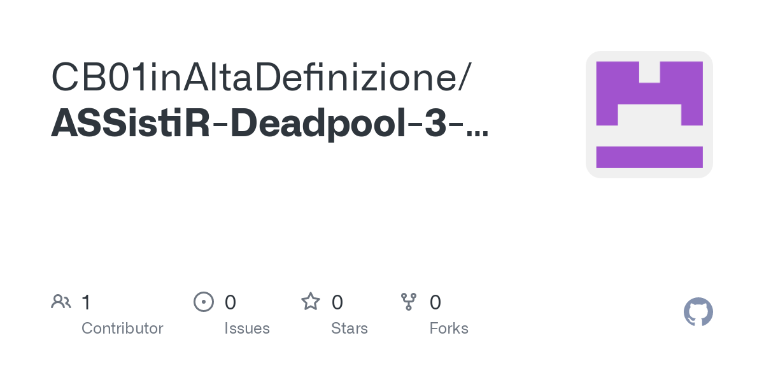Click the fork icon
This screenshot has height=382, width=764.
click(x=409, y=302)
